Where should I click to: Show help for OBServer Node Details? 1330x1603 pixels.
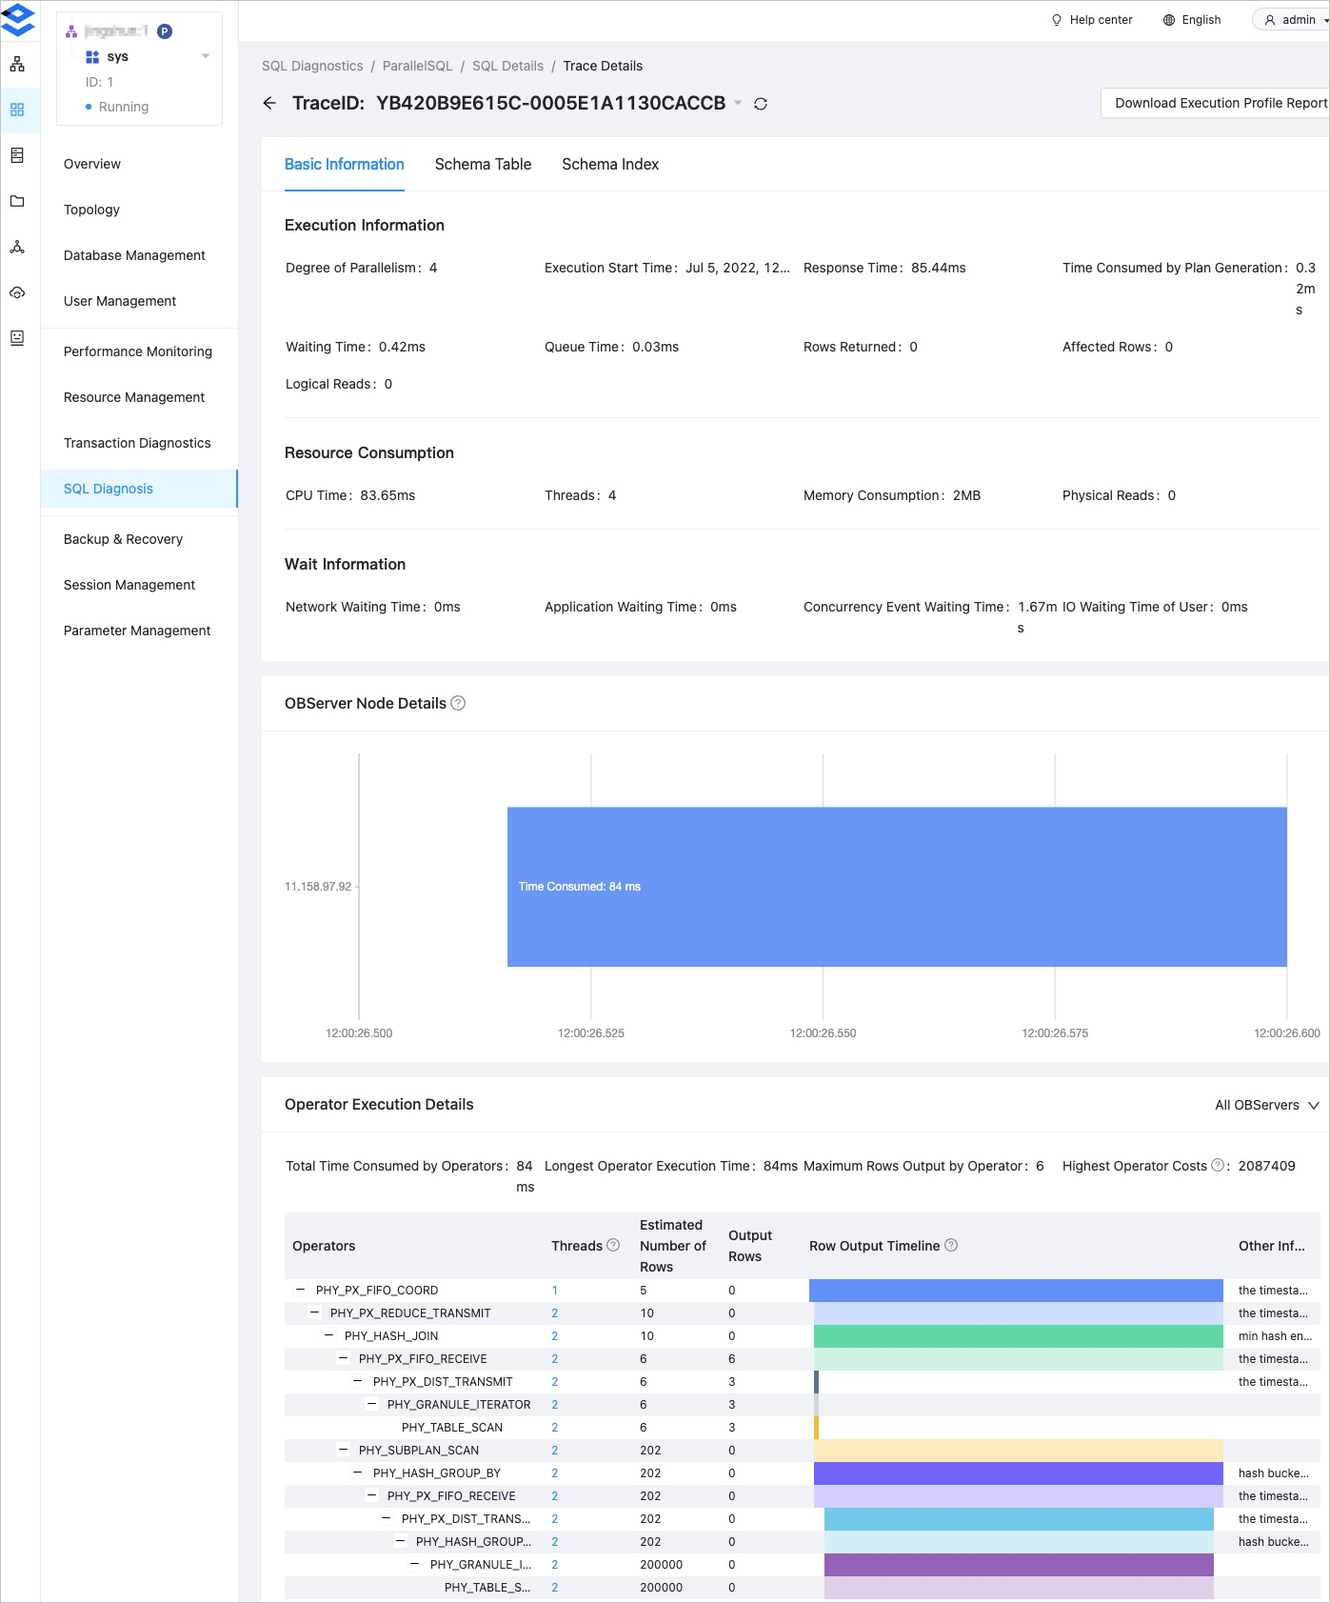[x=458, y=703]
